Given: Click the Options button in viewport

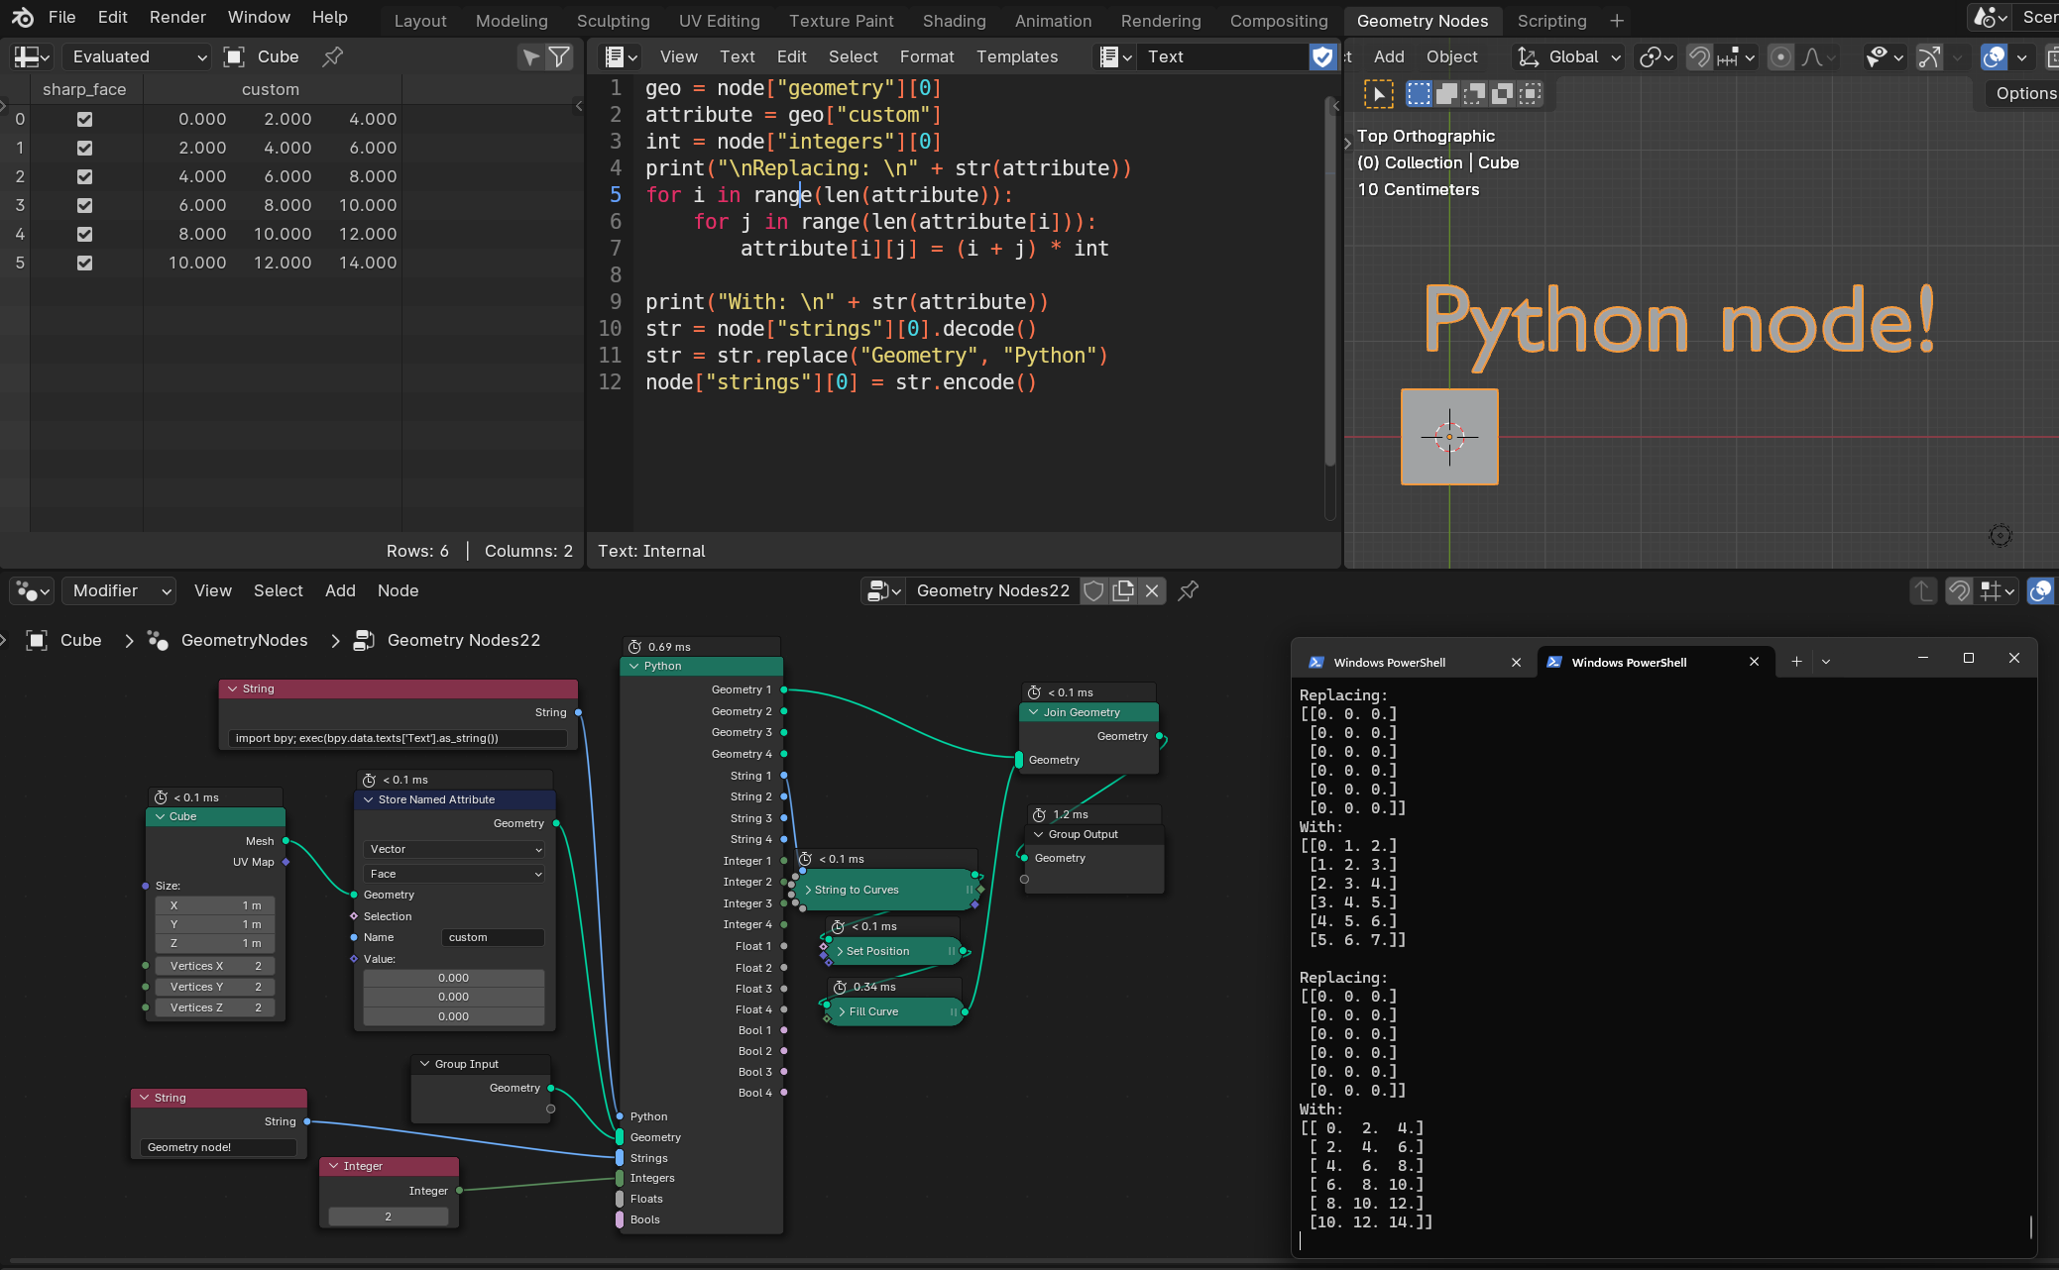Looking at the screenshot, I should (x=2025, y=93).
